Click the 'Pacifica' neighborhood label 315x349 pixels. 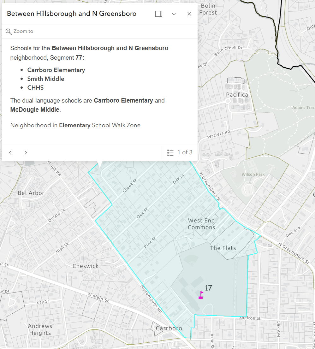(237, 95)
